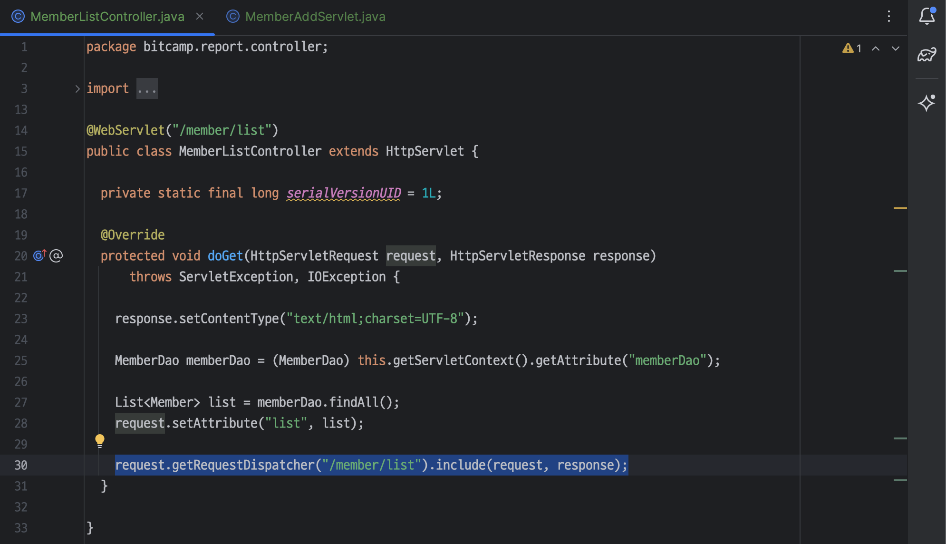The image size is (946, 544).
Task: Close the MemberListController.java tab
Action: tap(200, 16)
